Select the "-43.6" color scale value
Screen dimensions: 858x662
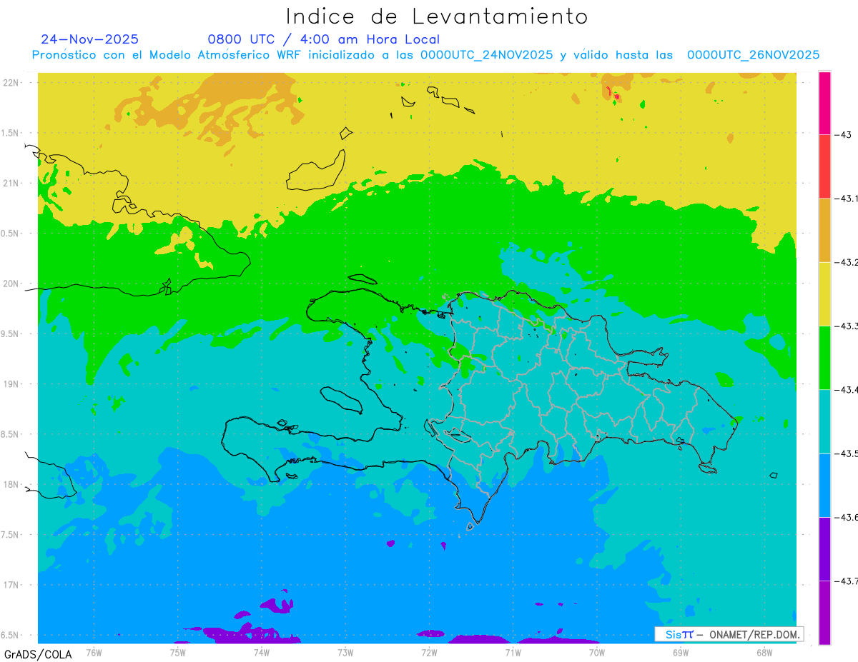846,517
